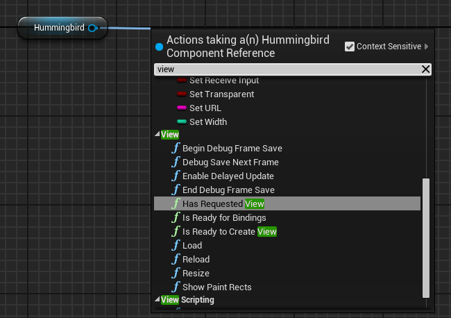Add the Resize function
This screenshot has width=451, height=318.
(x=196, y=273)
